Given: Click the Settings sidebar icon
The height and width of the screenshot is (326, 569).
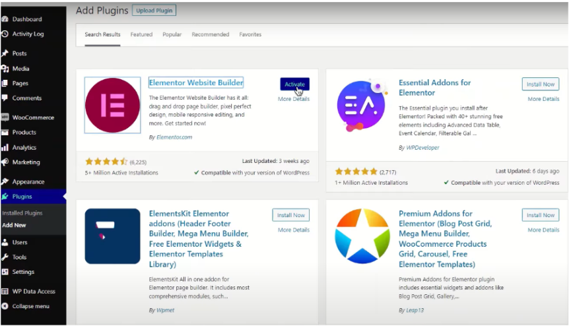Looking at the screenshot, I should 5,272.
